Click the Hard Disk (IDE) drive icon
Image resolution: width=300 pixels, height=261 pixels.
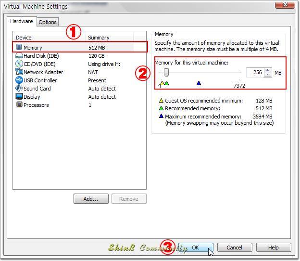point(19,56)
